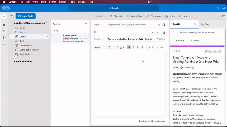The height and width of the screenshot is (127, 227).
Task: Close the Spekit pane tab
Action: 195,24
